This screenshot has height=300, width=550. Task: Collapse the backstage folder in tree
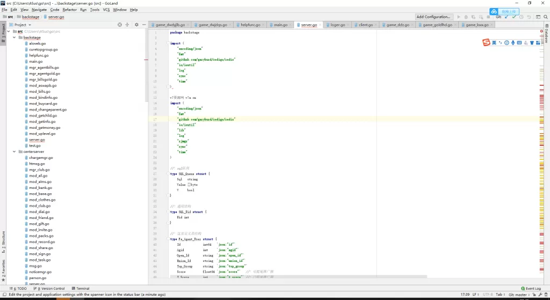pos(14,38)
